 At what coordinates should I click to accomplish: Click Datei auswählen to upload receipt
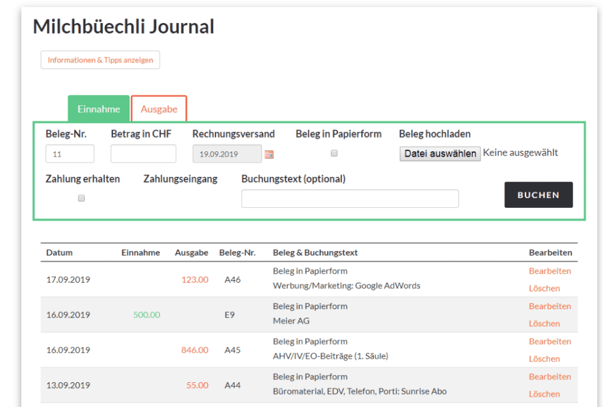click(x=440, y=154)
